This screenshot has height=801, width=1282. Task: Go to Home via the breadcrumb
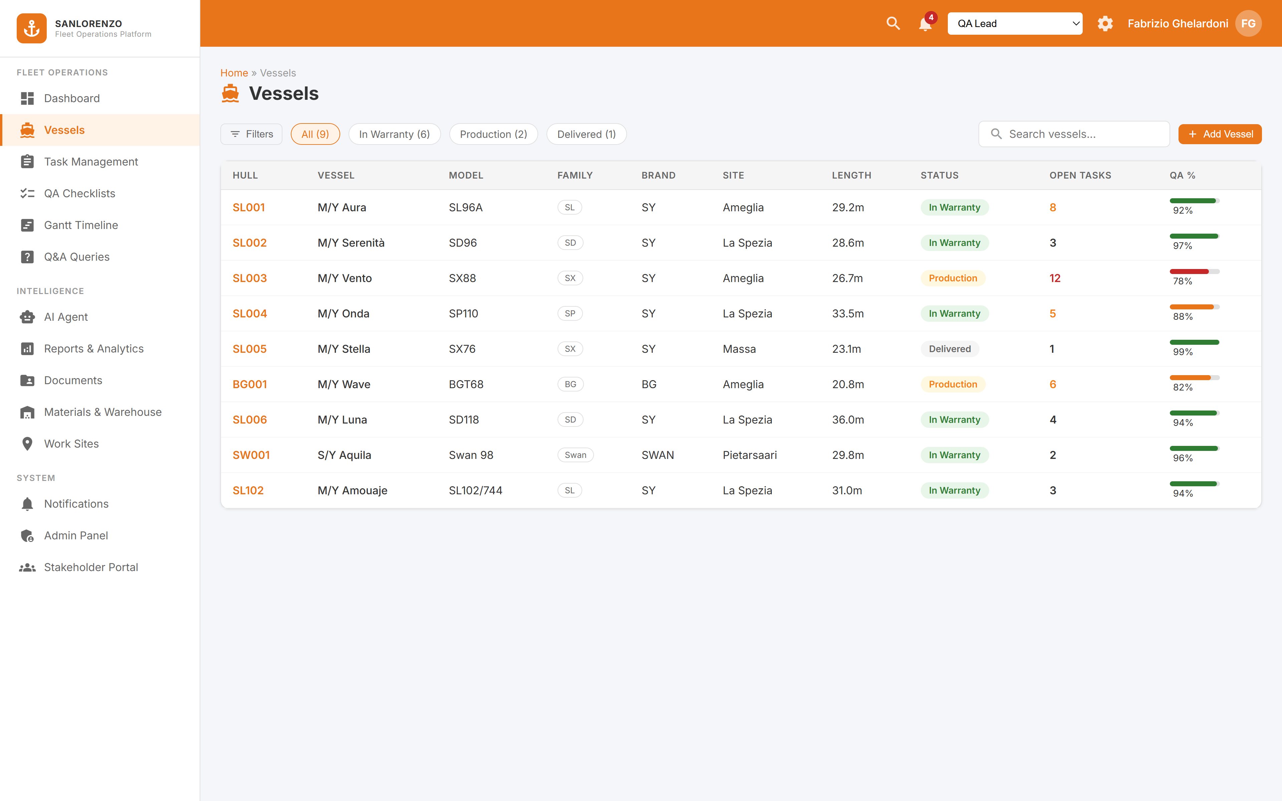click(234, 72)
